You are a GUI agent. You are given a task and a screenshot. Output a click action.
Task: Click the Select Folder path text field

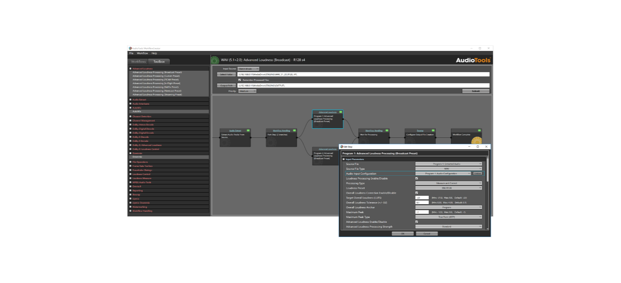point(363,74)
